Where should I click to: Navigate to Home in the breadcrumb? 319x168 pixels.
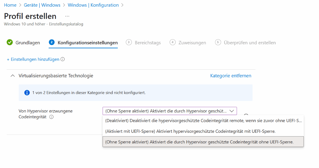[10, 5]
